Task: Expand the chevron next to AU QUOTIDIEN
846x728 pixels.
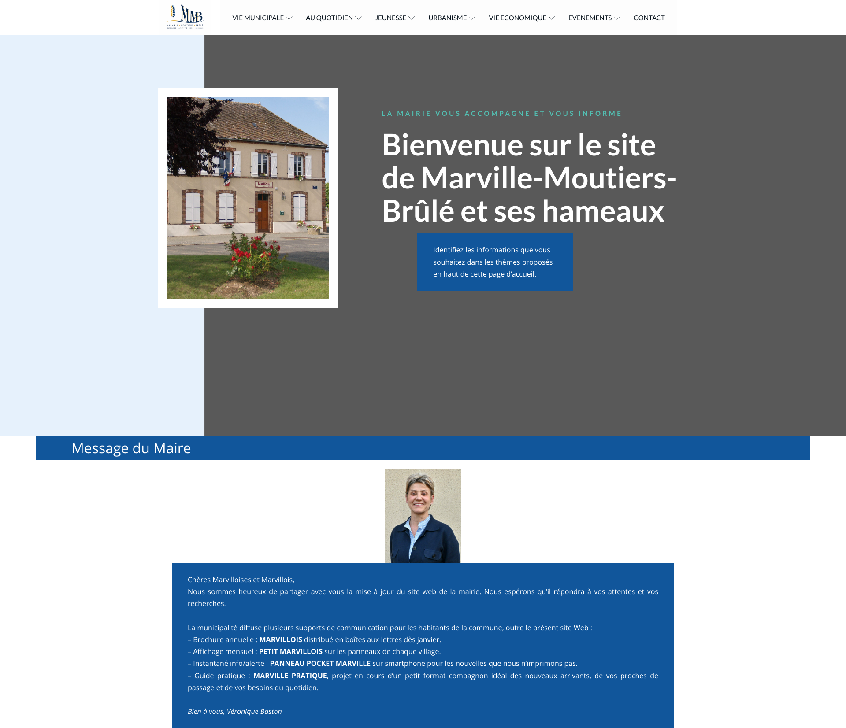Action: point(358,18)
